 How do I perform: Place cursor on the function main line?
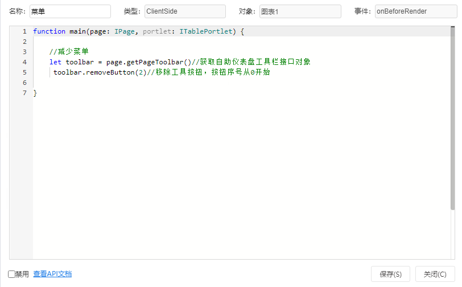click(x=138, y=31)
